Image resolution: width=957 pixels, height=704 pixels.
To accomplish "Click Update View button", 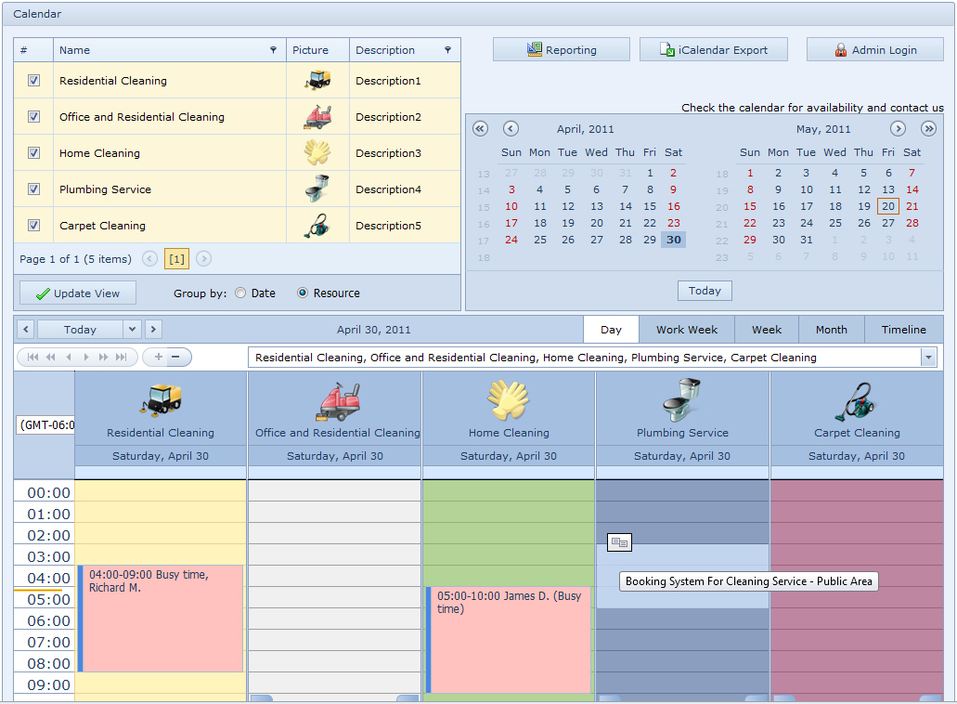I will pyautogui.click(x=78, y=293).
